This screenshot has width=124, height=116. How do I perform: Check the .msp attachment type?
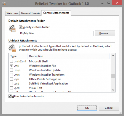pos(11,70)
